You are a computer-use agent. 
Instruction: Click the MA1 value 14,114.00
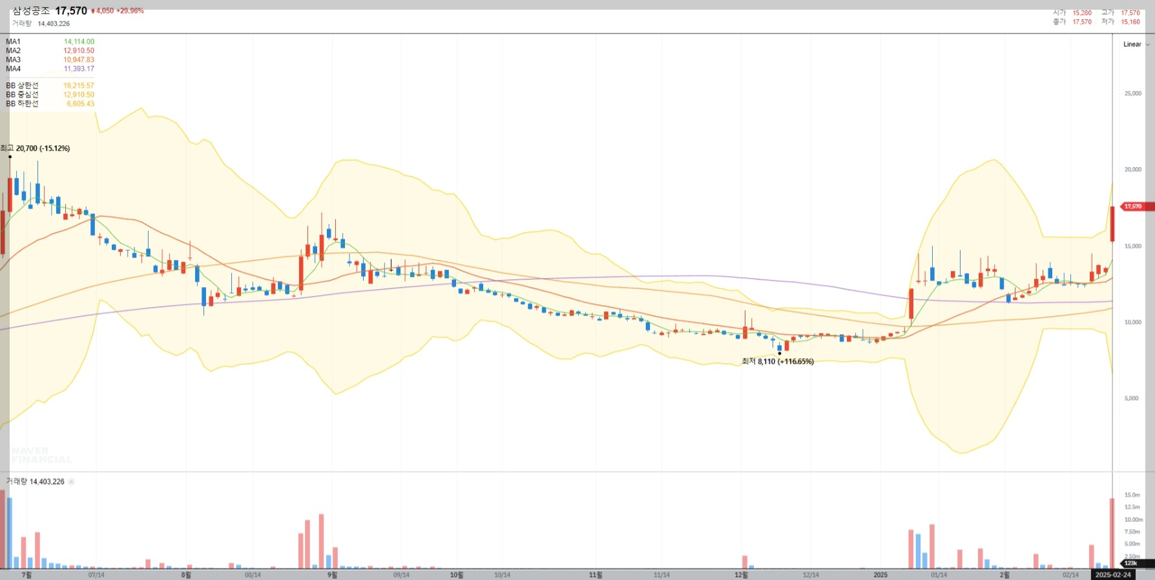pos(79,41)
